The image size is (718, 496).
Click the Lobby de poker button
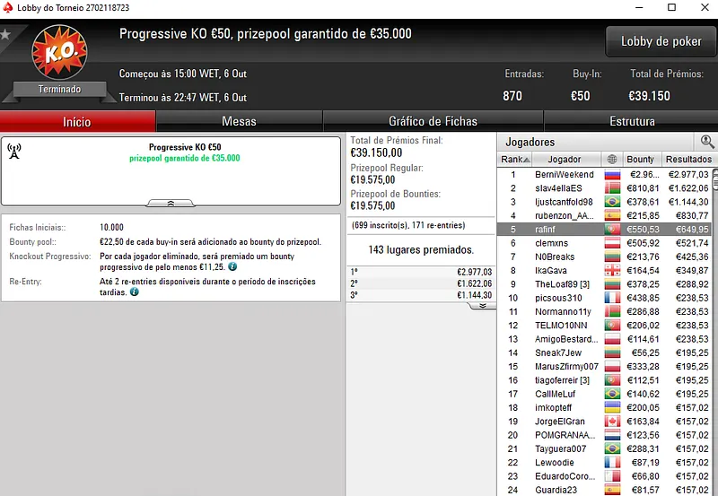[661, 41]
